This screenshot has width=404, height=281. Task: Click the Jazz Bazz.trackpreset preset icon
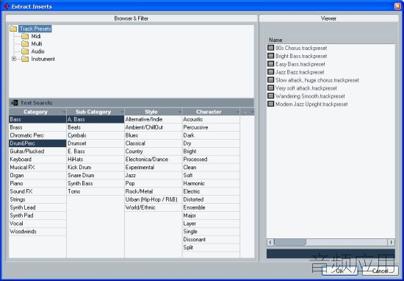point(270,72)
